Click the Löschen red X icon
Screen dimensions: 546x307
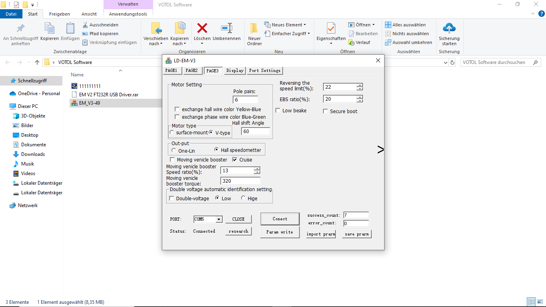202,28
